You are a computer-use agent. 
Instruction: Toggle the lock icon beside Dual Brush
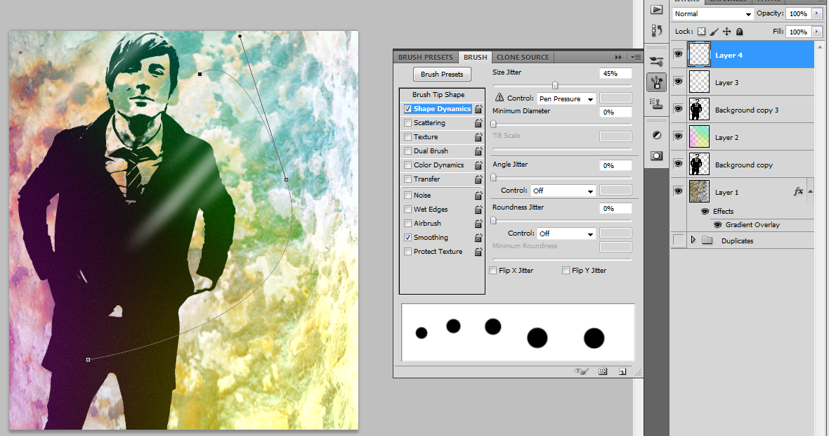(x=478, y=151)
